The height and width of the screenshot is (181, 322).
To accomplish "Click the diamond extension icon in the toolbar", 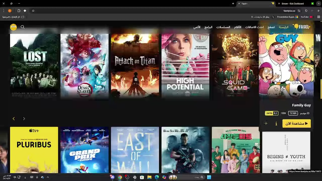I will (25, 11).
